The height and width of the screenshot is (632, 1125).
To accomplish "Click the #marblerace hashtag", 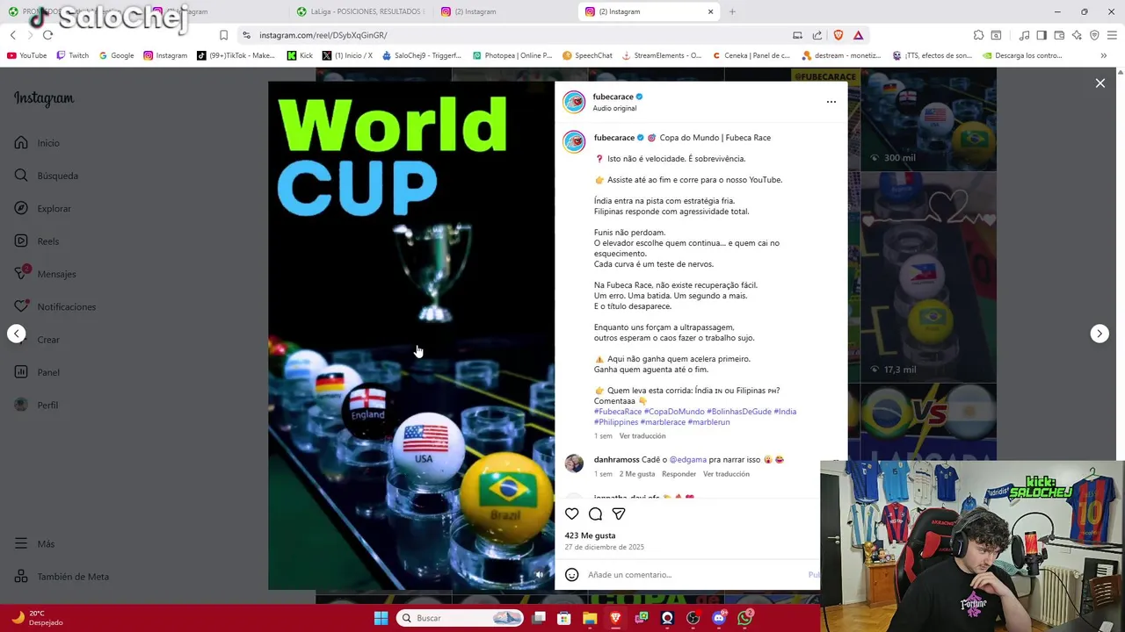I will point(663,422).
